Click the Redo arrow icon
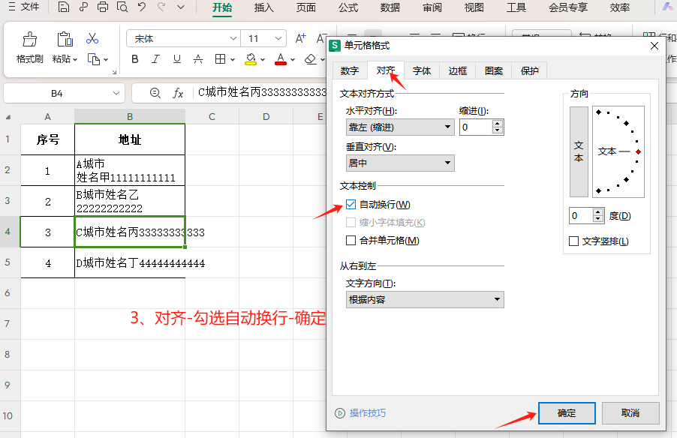677x438 pixels. pos(161,7)
